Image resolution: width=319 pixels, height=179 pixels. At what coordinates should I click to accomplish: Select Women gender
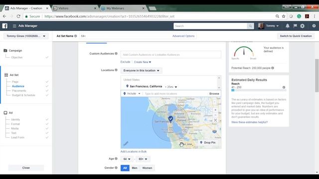(147, 168)
